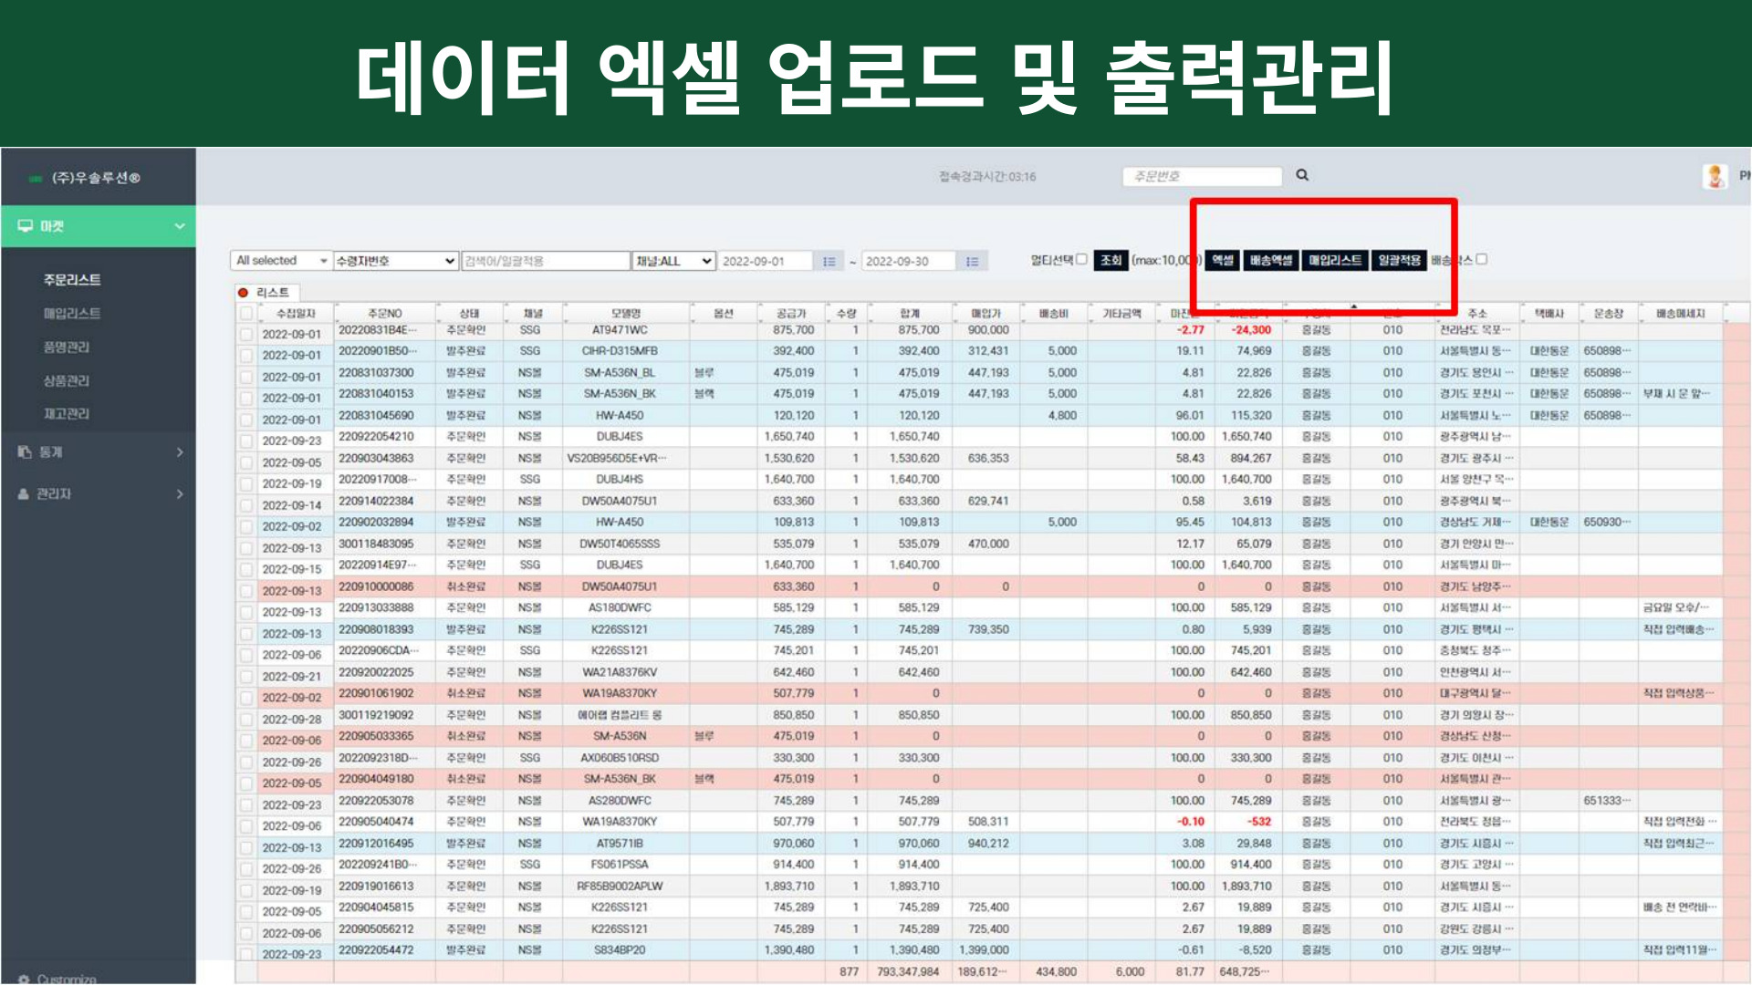Open start date calendar picker icon

[x=829, y=262]
